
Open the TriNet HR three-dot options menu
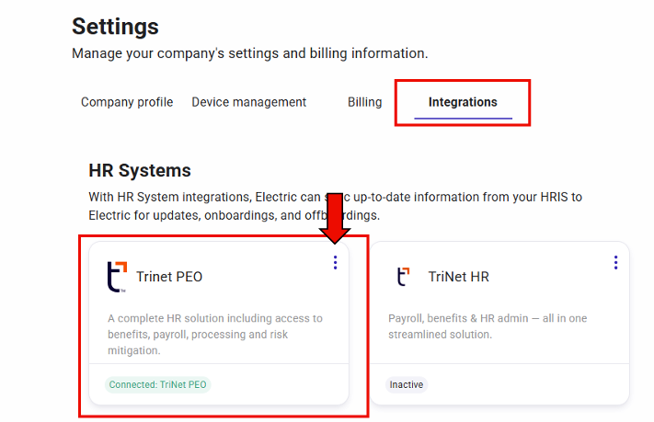pos(615,263)
